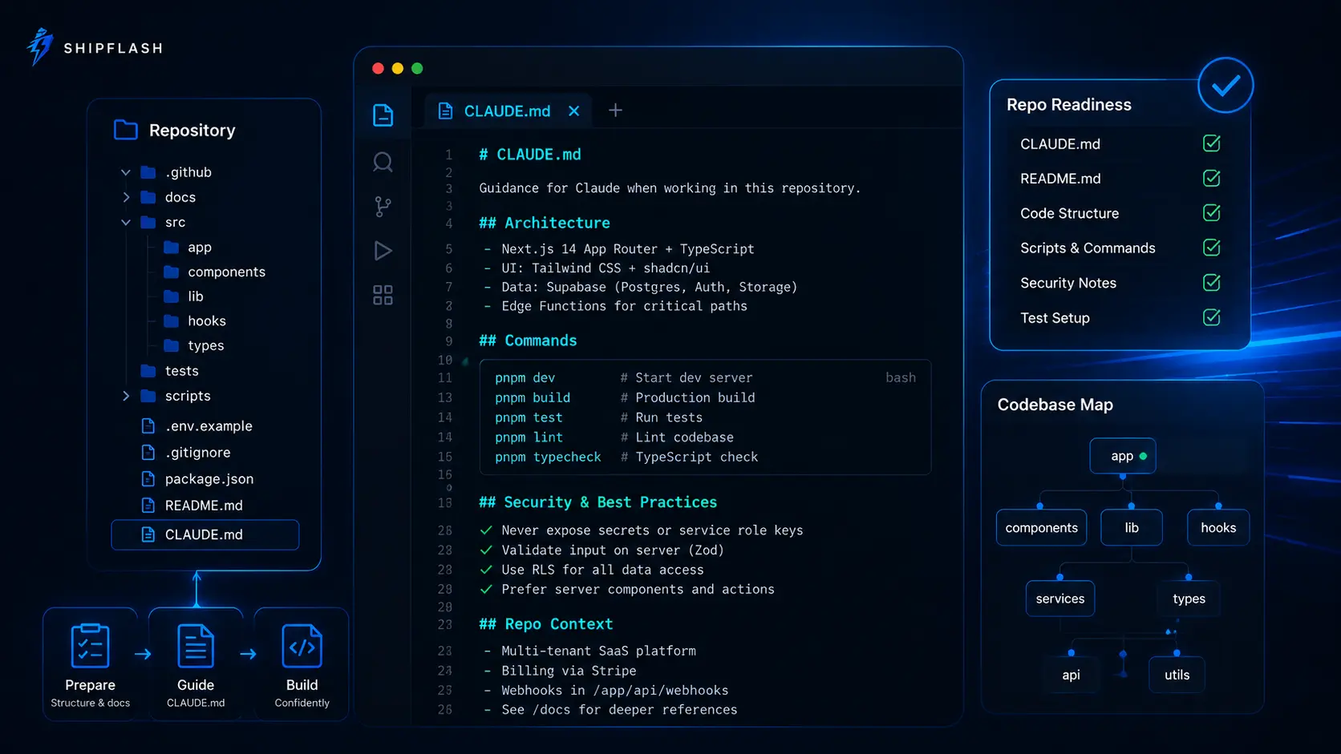Switch to the CLAUDE.md editor tab
This screenshot has height=754, width=1341.
tap(507, 111)
